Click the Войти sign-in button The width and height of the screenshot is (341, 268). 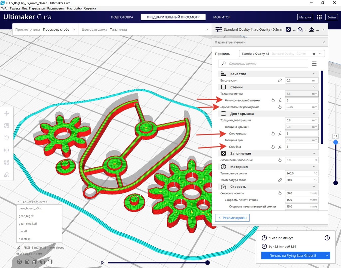pos(332,17)
